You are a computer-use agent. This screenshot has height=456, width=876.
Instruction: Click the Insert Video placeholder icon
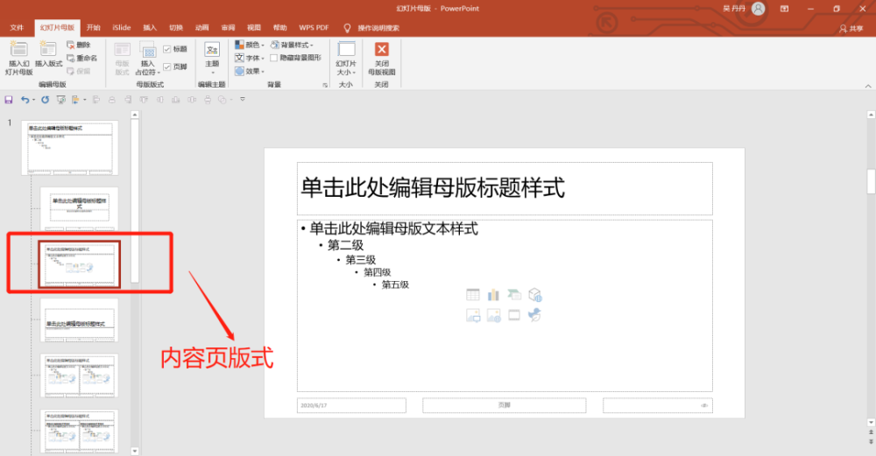click(x=514, y=315)
